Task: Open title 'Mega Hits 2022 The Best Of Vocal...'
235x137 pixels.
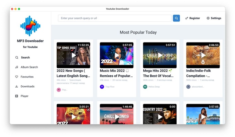Action: [158, 73]
